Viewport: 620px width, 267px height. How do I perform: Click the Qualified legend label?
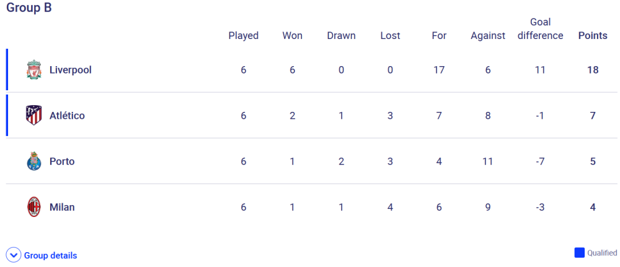click(602, 253)
